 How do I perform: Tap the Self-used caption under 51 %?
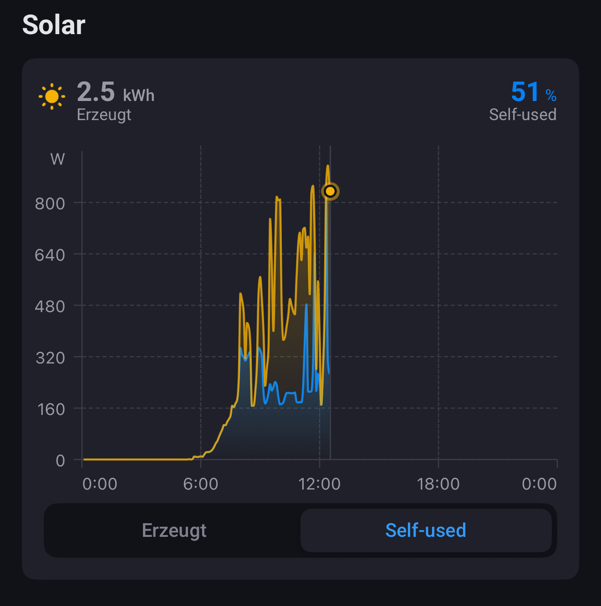(523, 115)
